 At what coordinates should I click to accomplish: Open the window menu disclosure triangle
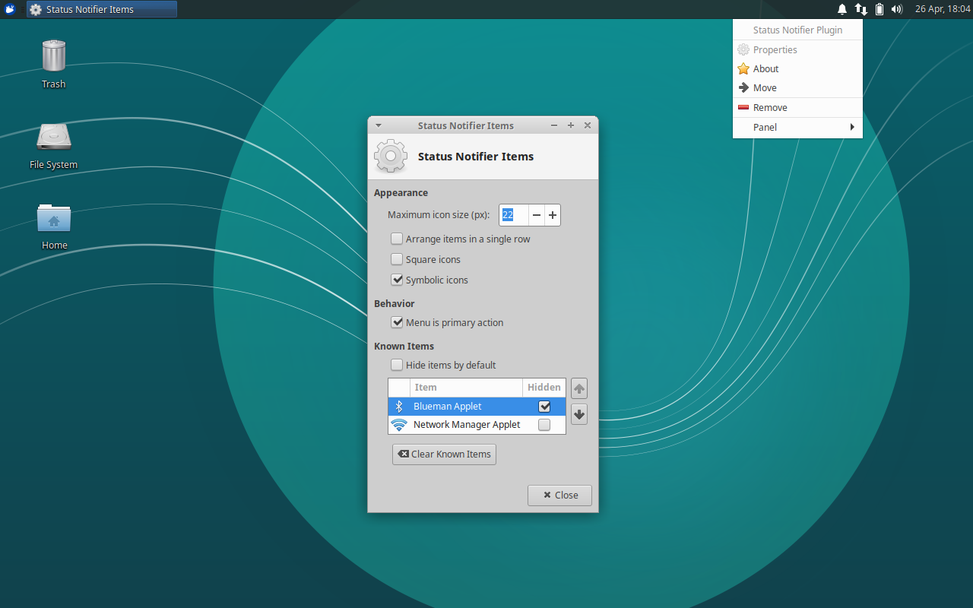(x=378, y=125)
